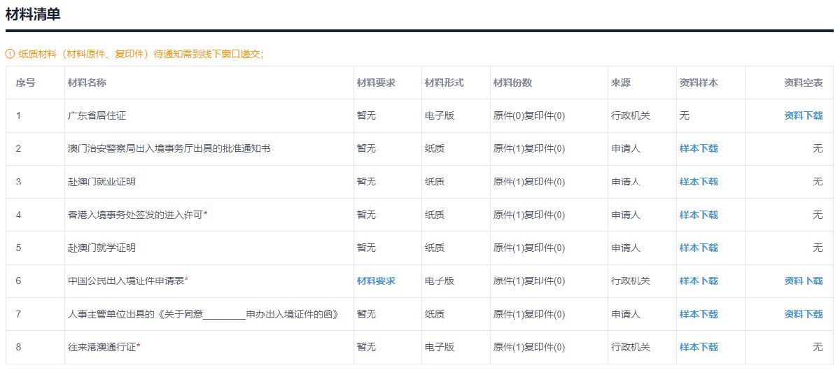Select the 赴澳门就学证明 material name
The width and height of the screenshot is (840, 370).
click(x=101, y=248)
